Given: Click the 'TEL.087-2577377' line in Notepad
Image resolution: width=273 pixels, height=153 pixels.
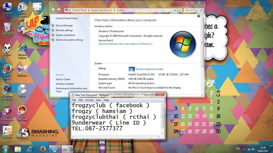Looking at the screenshot, I should click(97, 128).
